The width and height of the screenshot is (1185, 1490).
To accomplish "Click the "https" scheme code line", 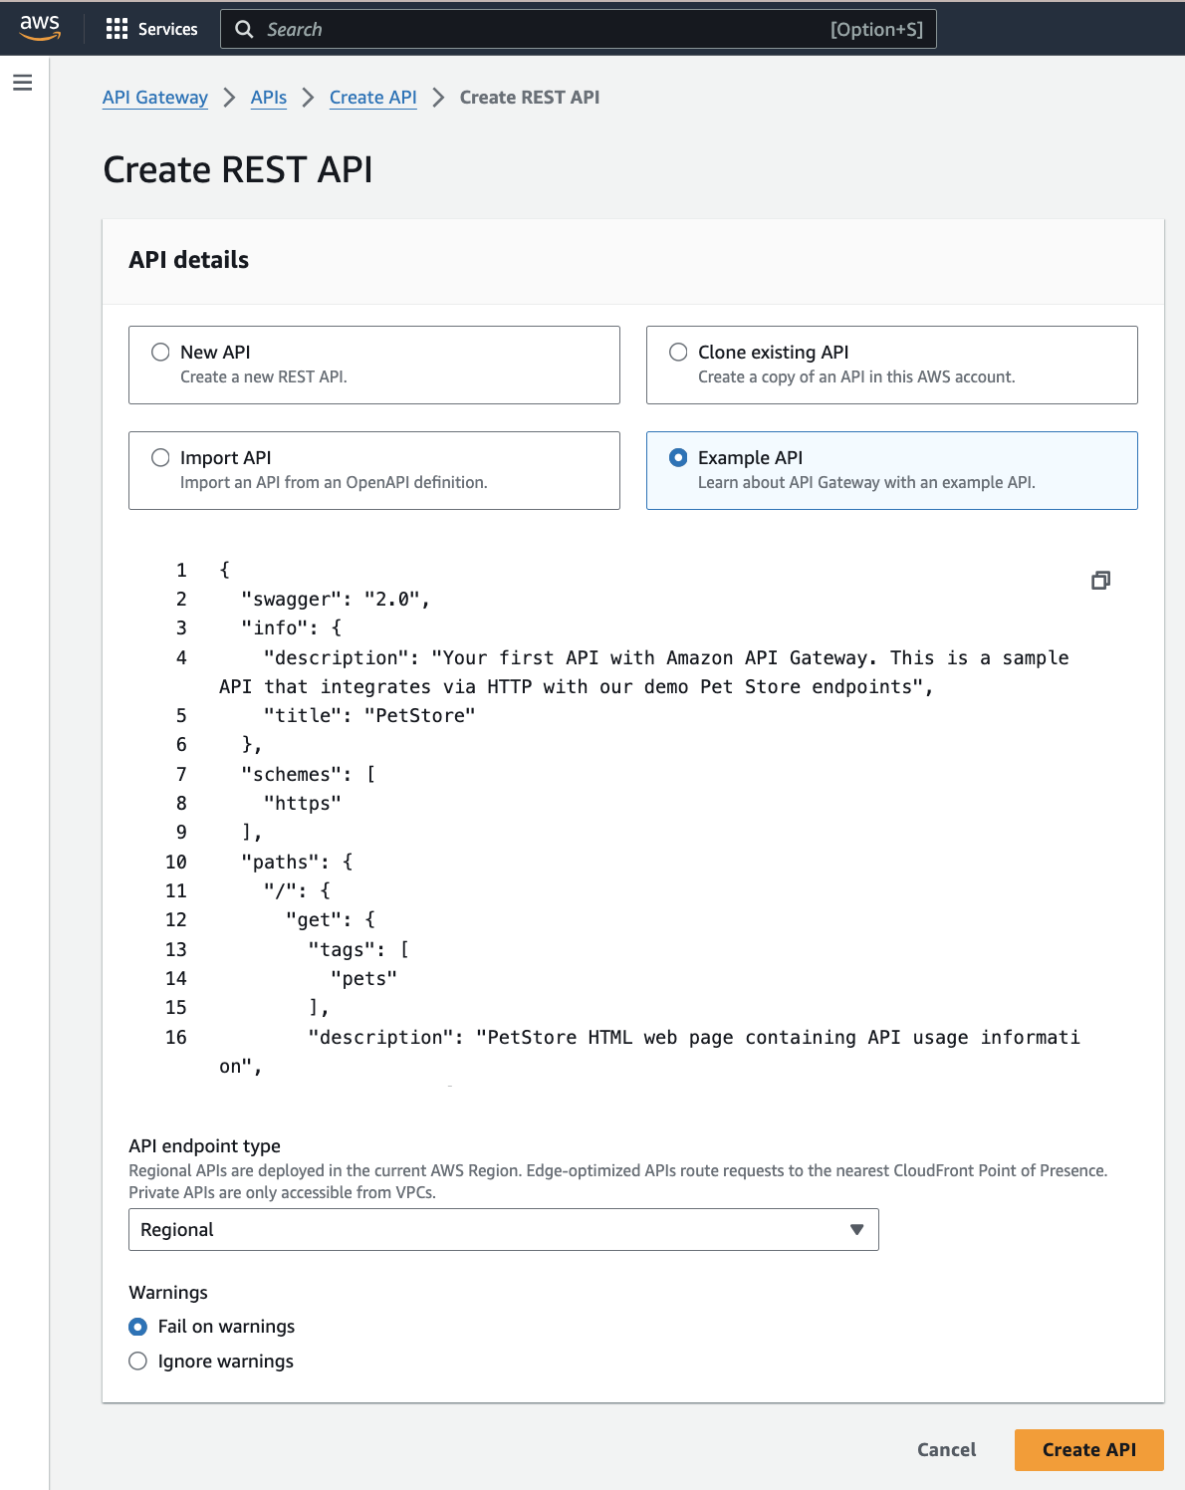I will pos(302,803).
